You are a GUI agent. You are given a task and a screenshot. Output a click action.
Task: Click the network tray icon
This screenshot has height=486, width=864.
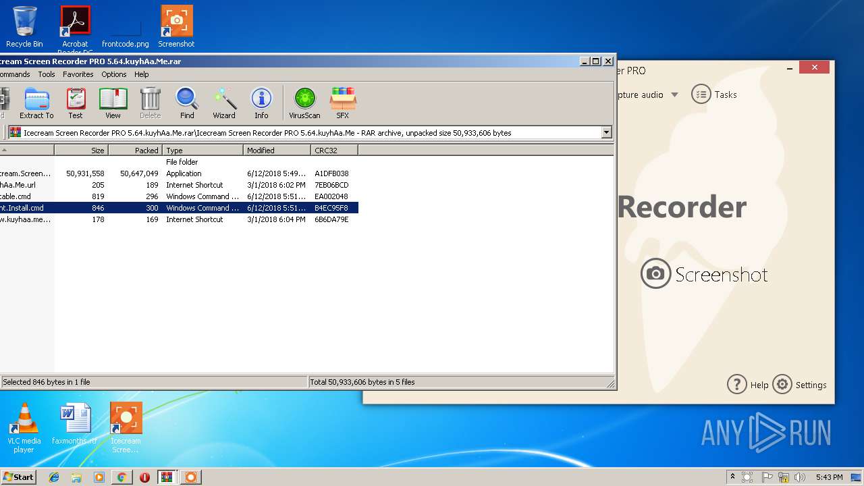784,477
